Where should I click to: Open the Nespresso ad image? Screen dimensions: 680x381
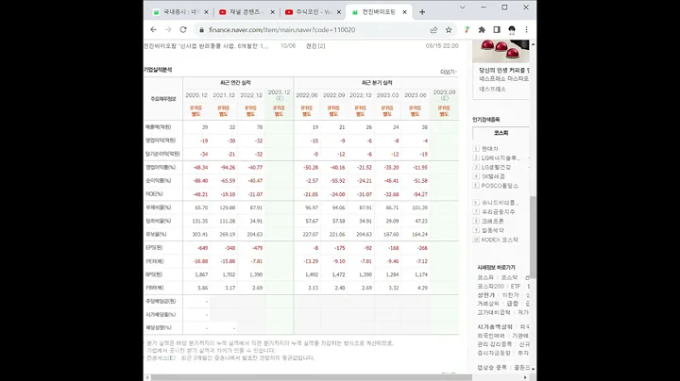point(501,51)
